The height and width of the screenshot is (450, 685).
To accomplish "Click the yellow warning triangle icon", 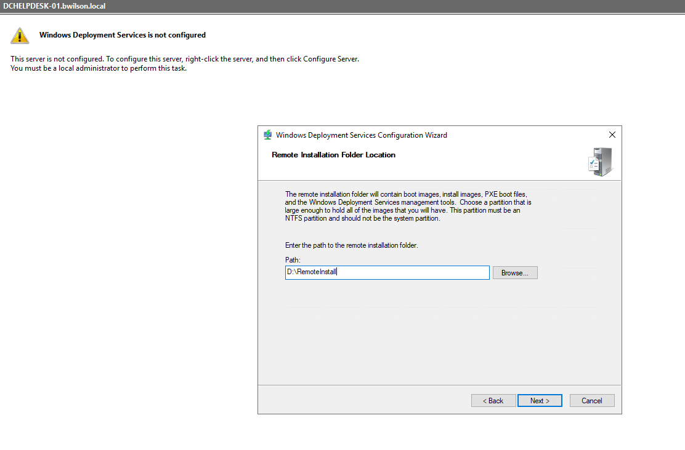I will (x=19, y=35).
